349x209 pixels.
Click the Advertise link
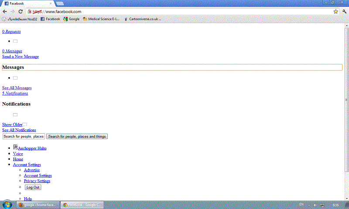(x=32, y=170)
